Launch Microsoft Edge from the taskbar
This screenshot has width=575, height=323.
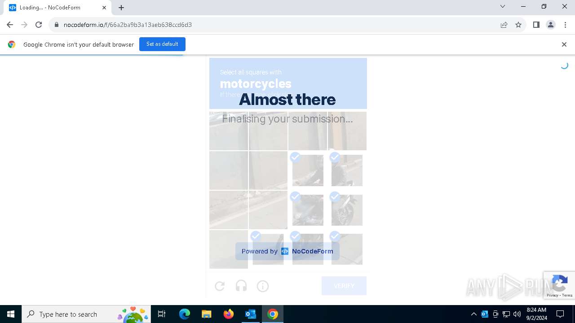[x=185, y=314]
